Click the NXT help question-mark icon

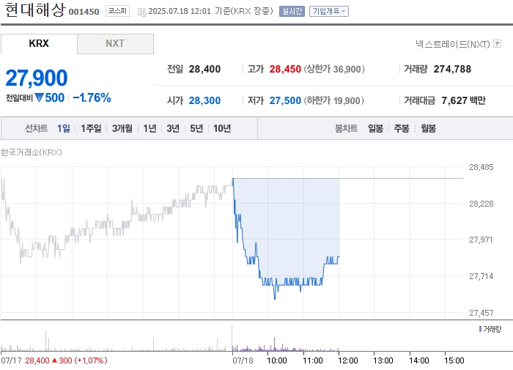click(498, 43)
